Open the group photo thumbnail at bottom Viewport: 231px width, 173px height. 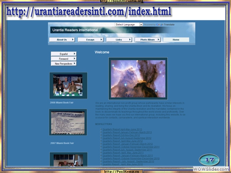pyautogui.click(x=68, y=159)
